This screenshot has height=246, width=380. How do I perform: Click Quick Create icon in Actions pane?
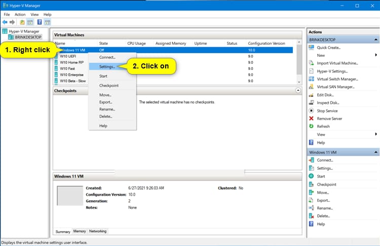tap(312, 47)
